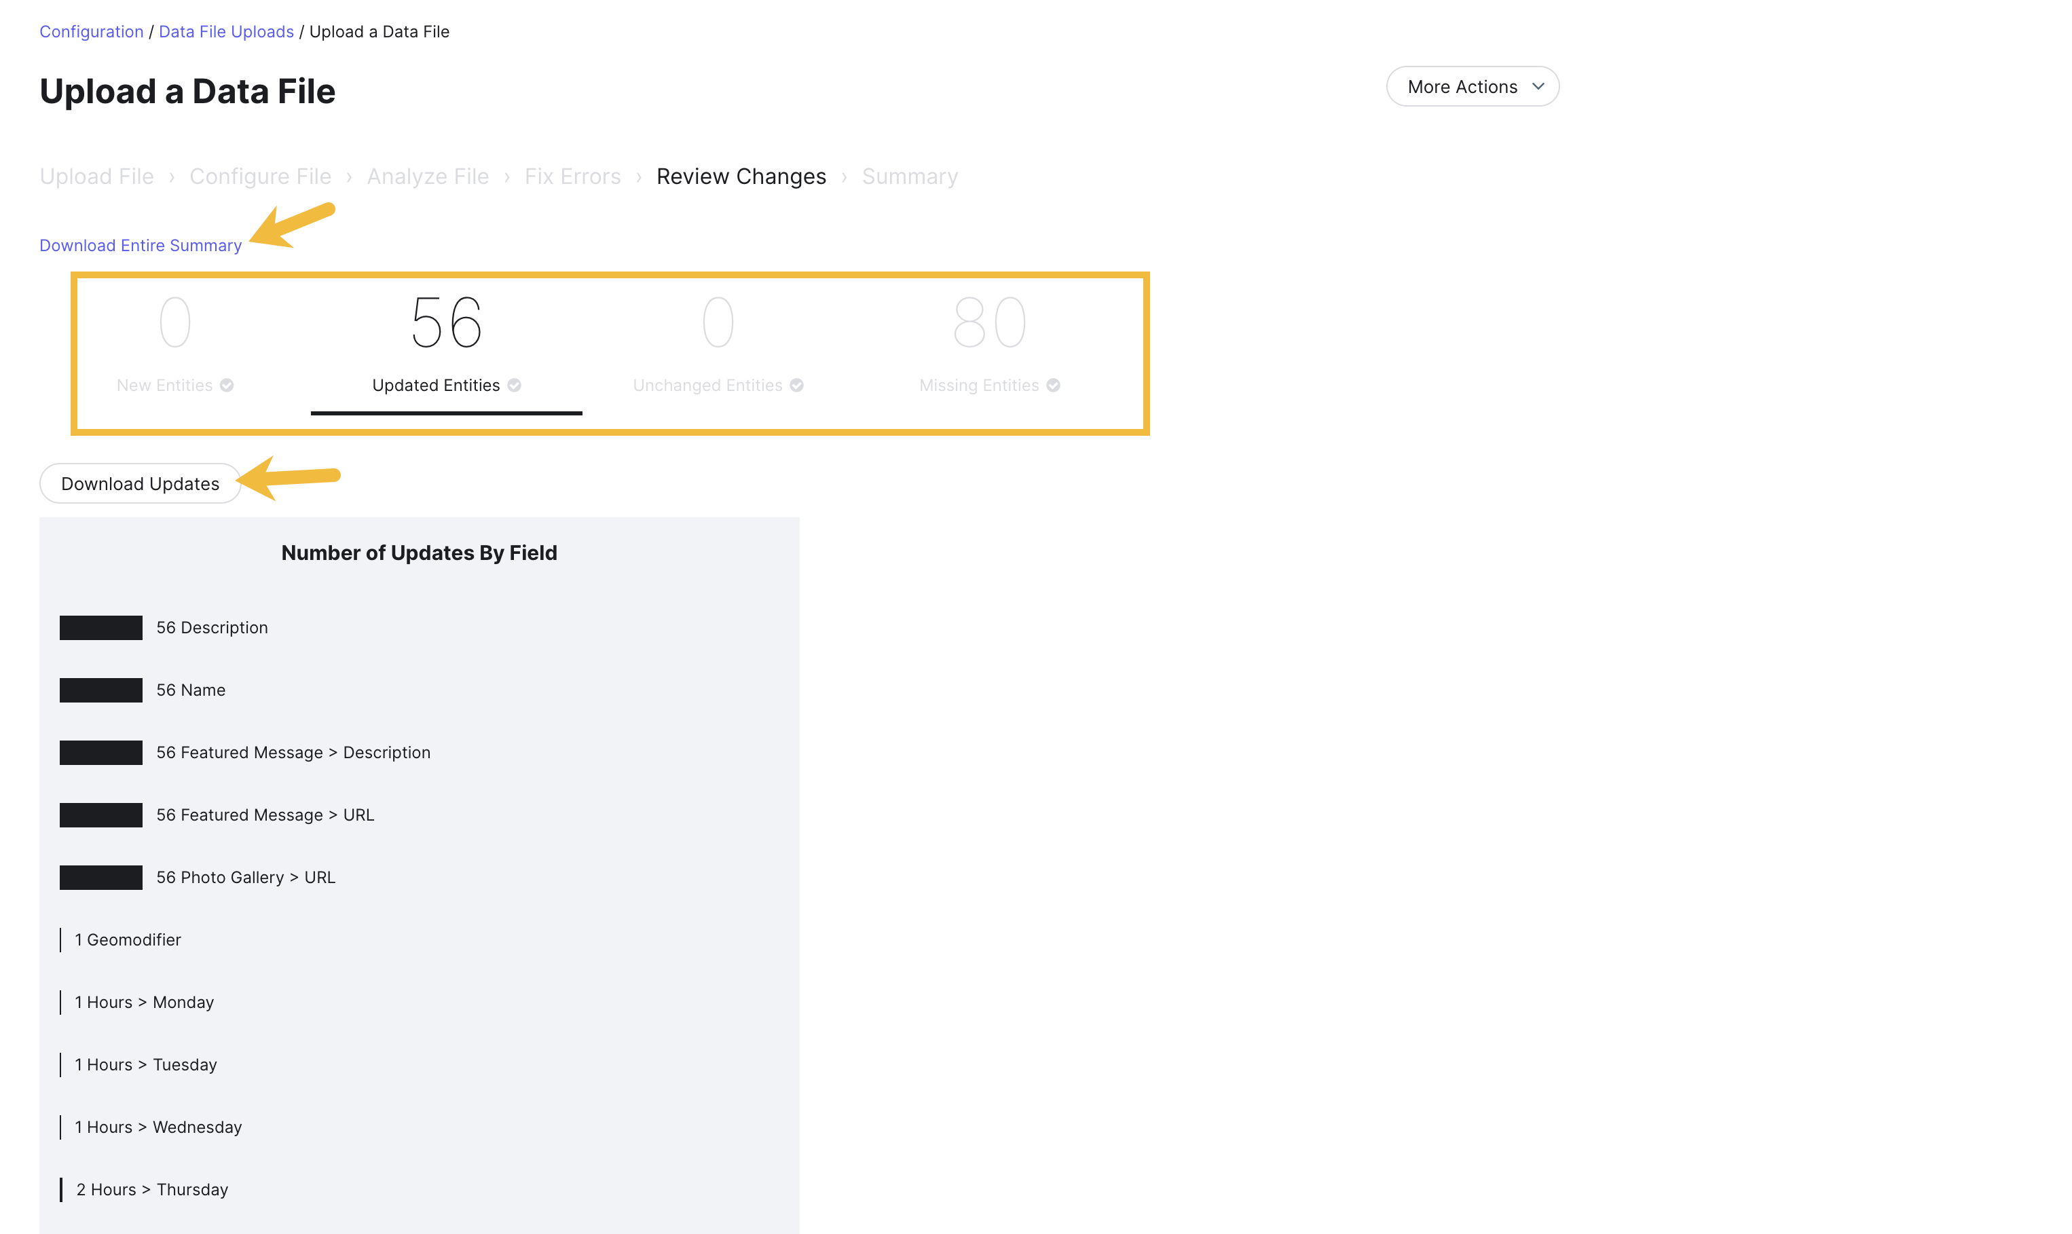Click the large 80 missing count
This screenshot has width=2072, height=1234.
pos(989,322)
